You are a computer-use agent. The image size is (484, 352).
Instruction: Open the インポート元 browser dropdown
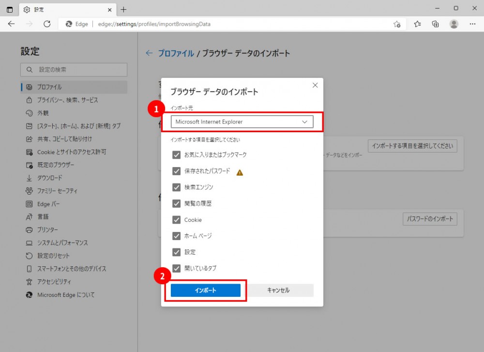click(x=242, y=122)
